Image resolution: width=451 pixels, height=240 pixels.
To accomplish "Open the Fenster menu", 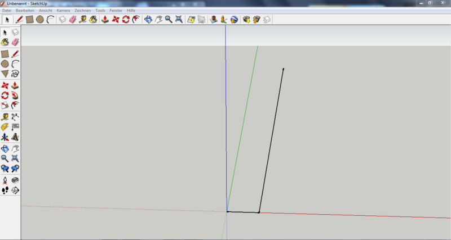I will (x=116, y=10).
